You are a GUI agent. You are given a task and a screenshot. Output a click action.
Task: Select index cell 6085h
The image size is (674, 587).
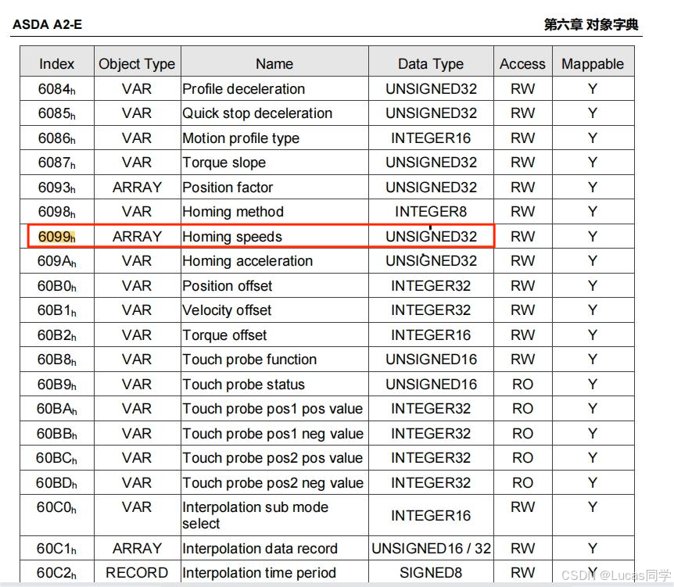[x=57, y=113]
